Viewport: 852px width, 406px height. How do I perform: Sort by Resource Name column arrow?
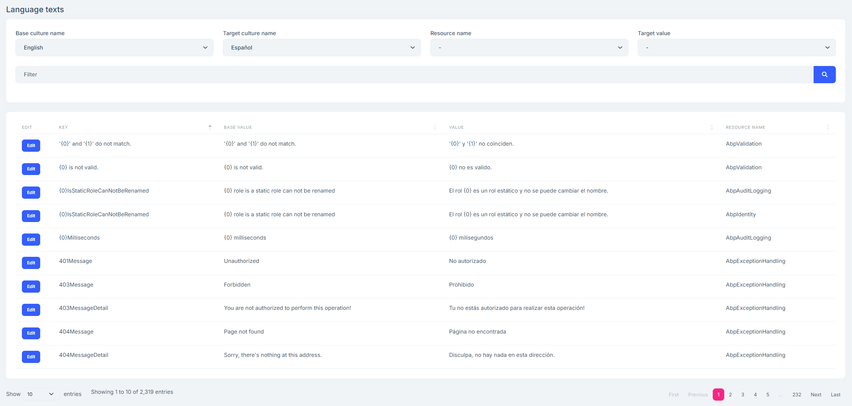pos(828,127)
